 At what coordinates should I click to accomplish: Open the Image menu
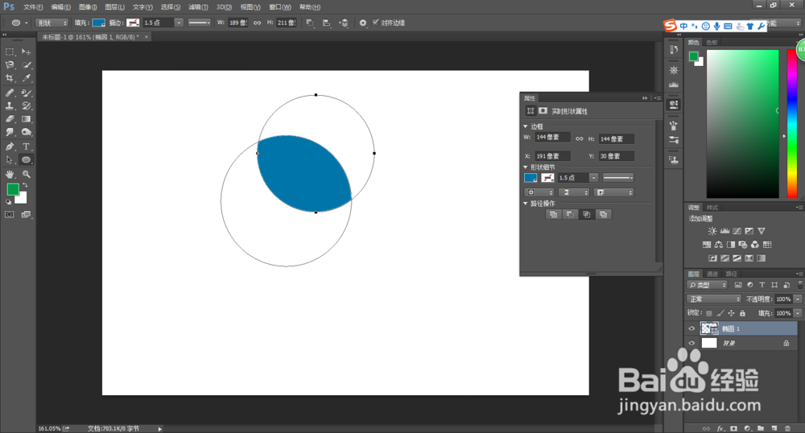[88, 7]
